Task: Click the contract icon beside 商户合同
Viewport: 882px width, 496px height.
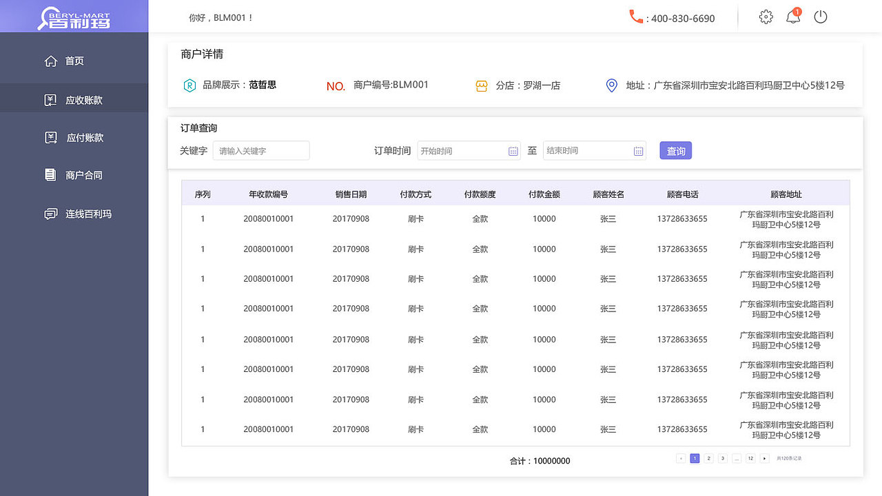Action: tap(50, 175)
